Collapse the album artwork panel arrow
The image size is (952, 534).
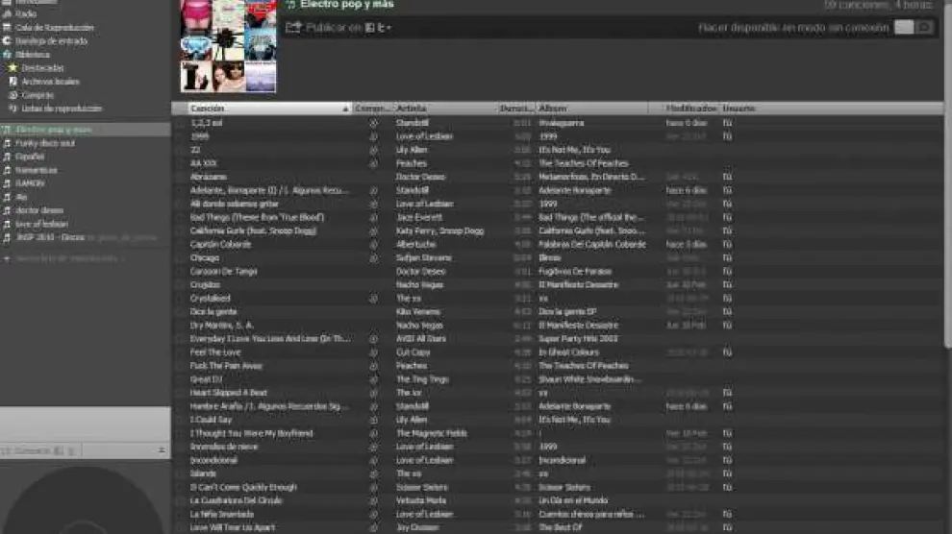tap(162, 450)
